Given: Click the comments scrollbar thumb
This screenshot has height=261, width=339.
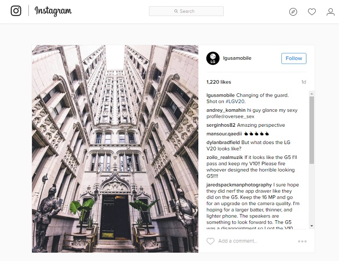Looking at the screenshot, I should (311, 130).
